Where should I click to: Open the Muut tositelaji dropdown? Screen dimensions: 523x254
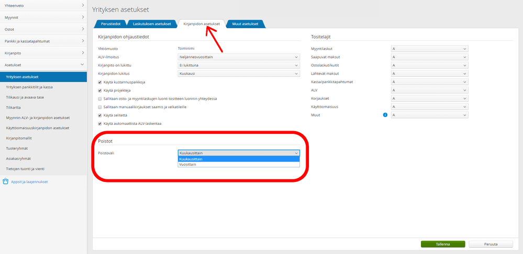[x=430, y=115]
